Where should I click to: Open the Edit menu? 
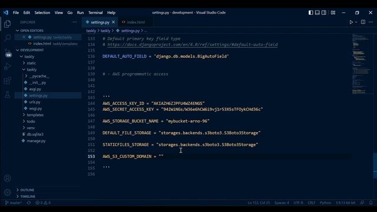27,12
